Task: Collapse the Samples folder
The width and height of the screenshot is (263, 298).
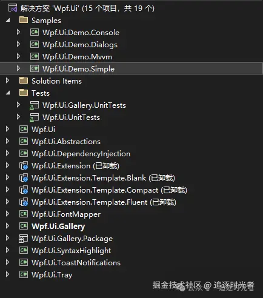Action: coord(8,20)
